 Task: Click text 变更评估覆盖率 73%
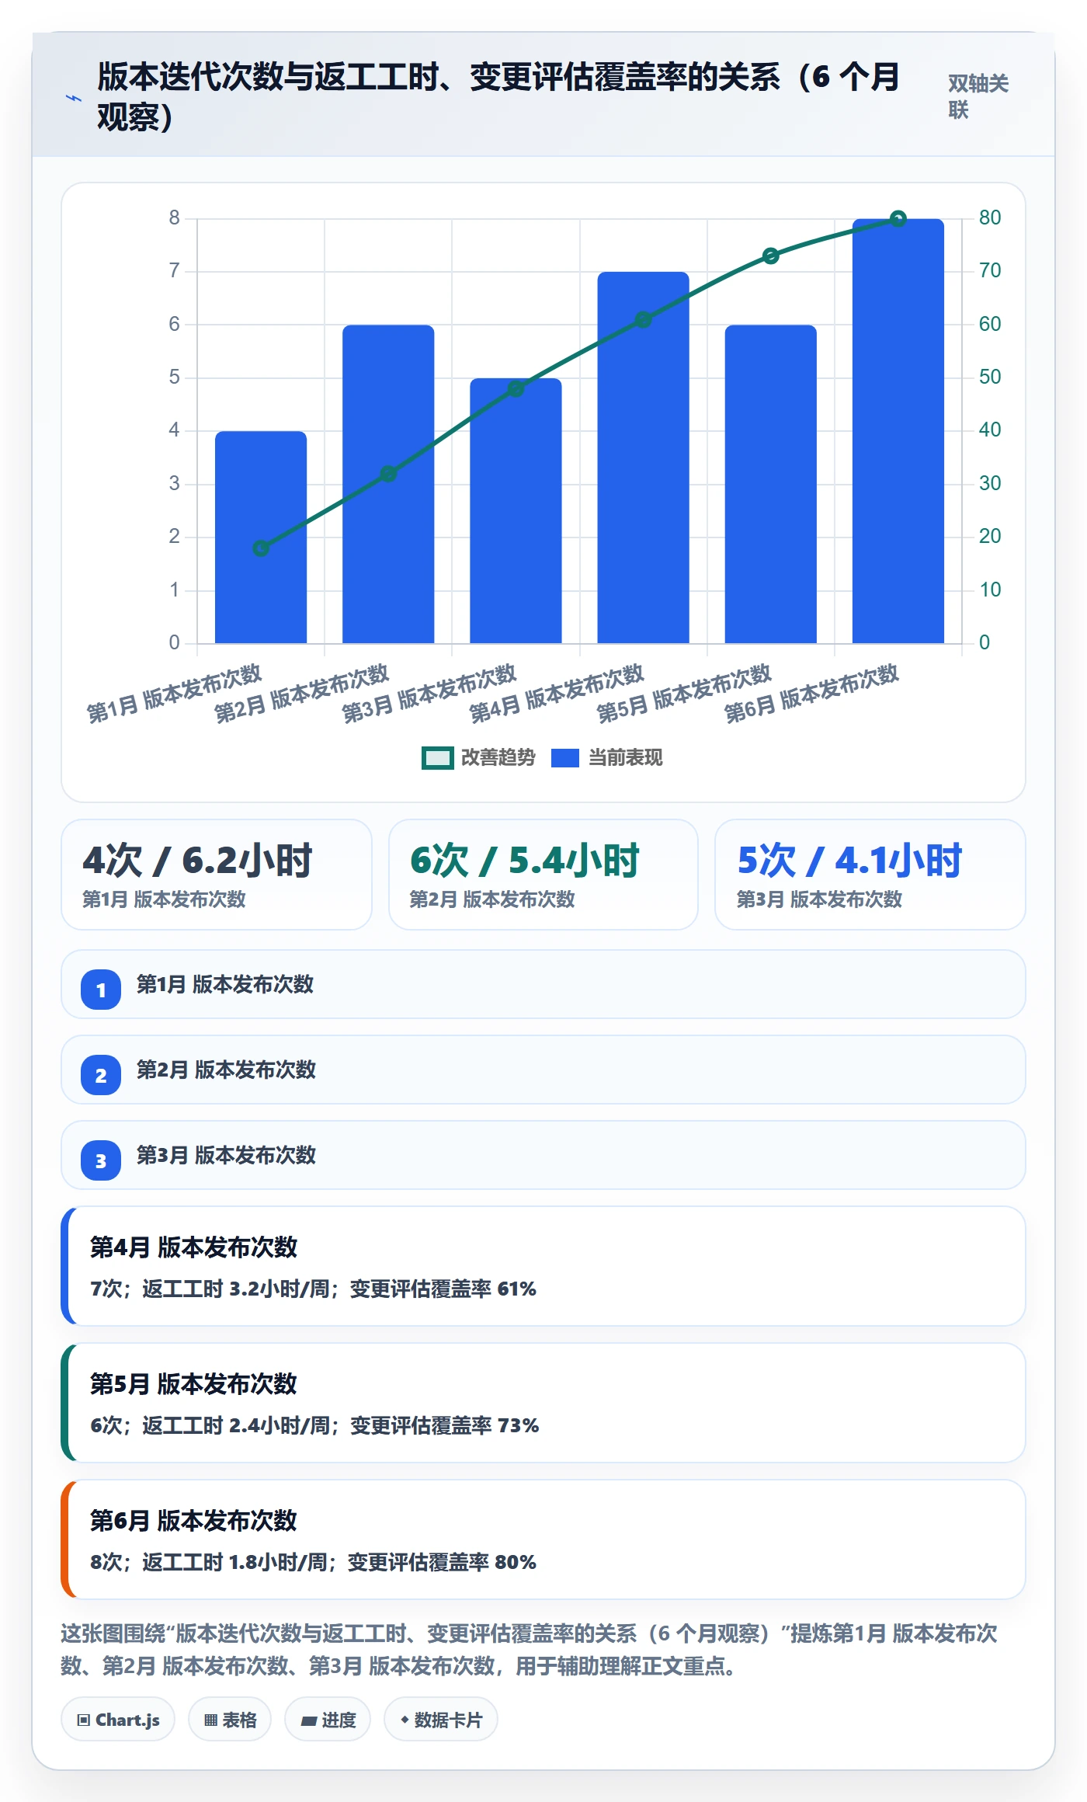pos(445,1426)
